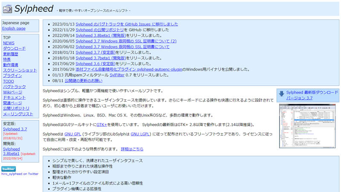Image resolution: width=341 pixels, height=192 pixels.
Task: Open ドキュメント sidebar link
Action: (x=14, y=98)
